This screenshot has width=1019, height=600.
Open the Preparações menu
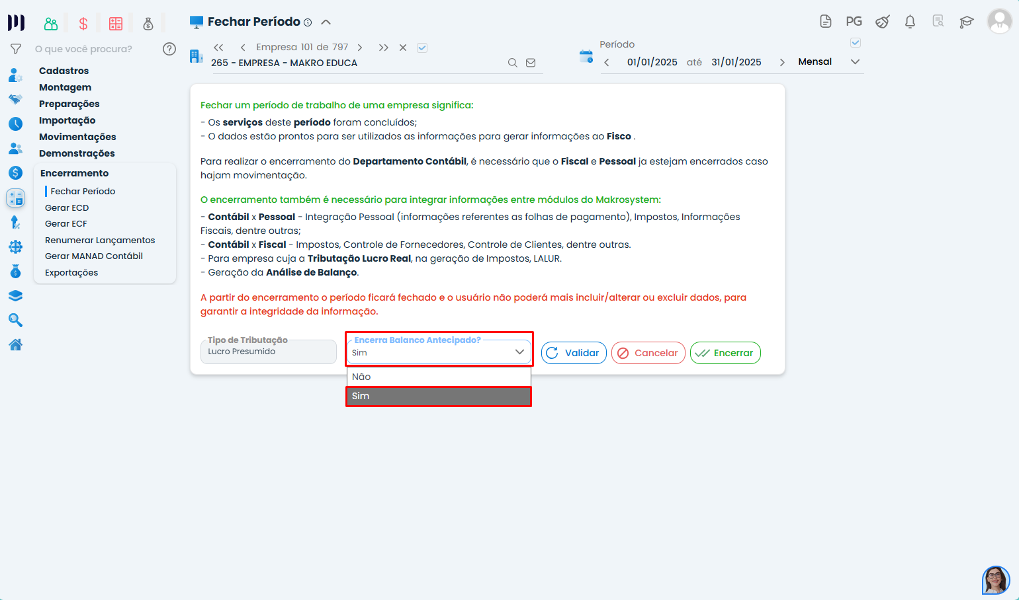tap(69, 104)
